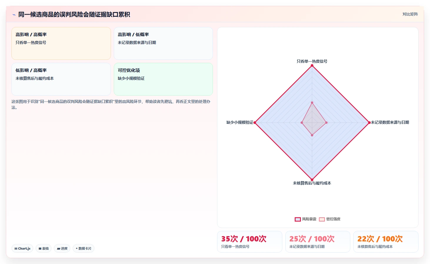Click the 对比矩阵 label in header
The width and height of the screenshot is (430, 264).
410,14
